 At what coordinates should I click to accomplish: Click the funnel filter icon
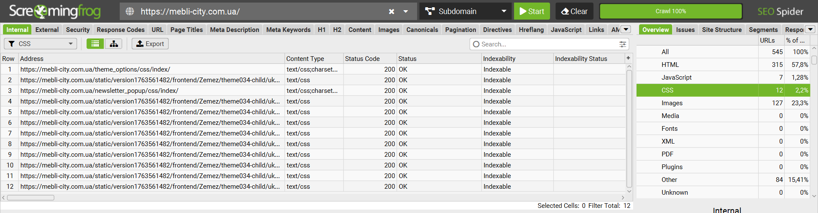click(12, 44)
